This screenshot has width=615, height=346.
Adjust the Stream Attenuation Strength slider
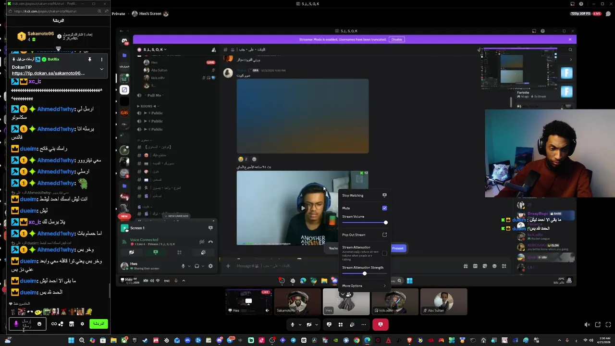pos(364,273)
